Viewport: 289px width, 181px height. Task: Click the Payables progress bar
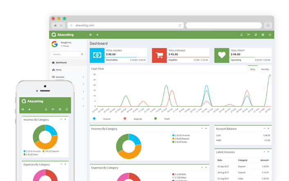(188, 57)
